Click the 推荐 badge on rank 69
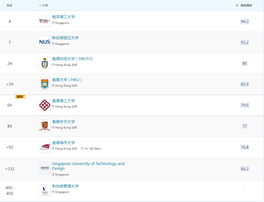This screenshot has height=202, width=264. [x=21, y=97]
